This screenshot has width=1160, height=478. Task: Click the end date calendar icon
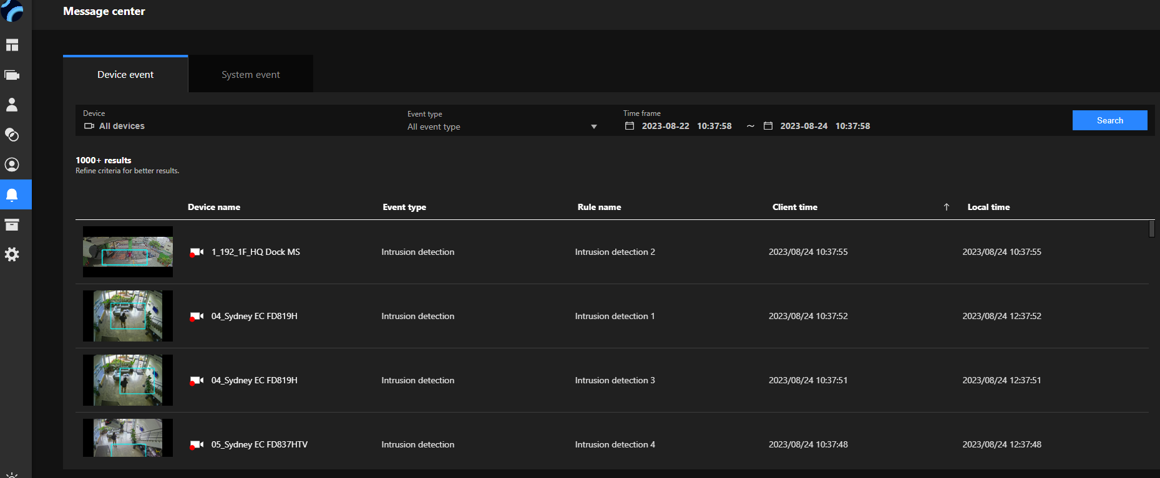[768, 126]
